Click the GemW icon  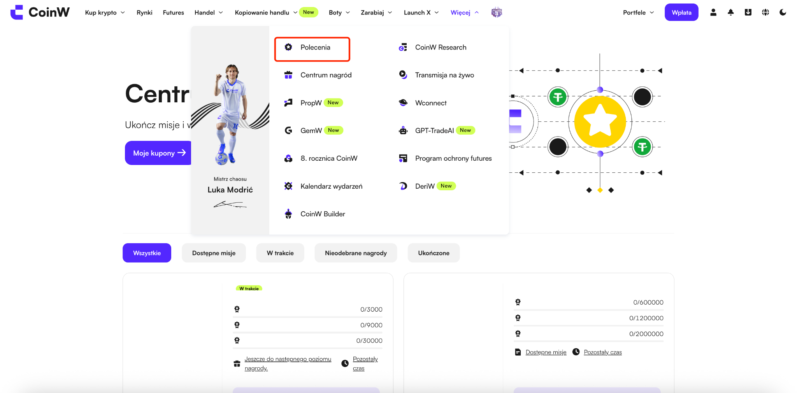288,130
